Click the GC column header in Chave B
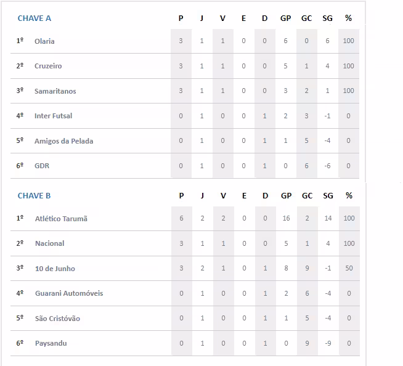 coord(306,196)
